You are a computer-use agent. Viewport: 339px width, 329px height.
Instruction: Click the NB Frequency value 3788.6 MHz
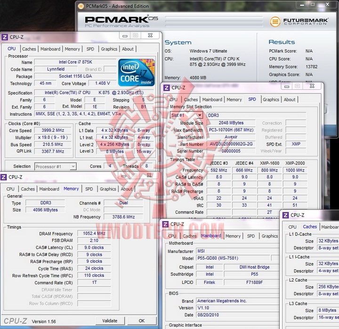123,217
